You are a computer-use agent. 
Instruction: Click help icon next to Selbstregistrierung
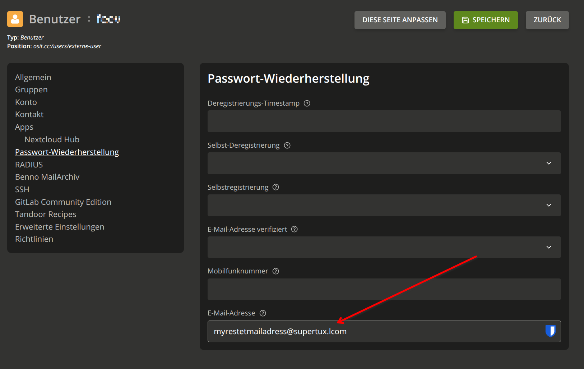[276, 187]
